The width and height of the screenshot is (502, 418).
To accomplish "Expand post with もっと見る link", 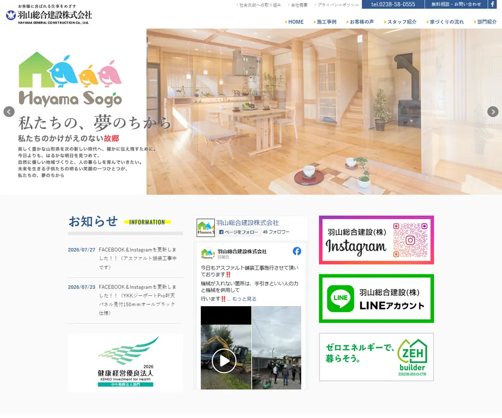I will (244, 299).
